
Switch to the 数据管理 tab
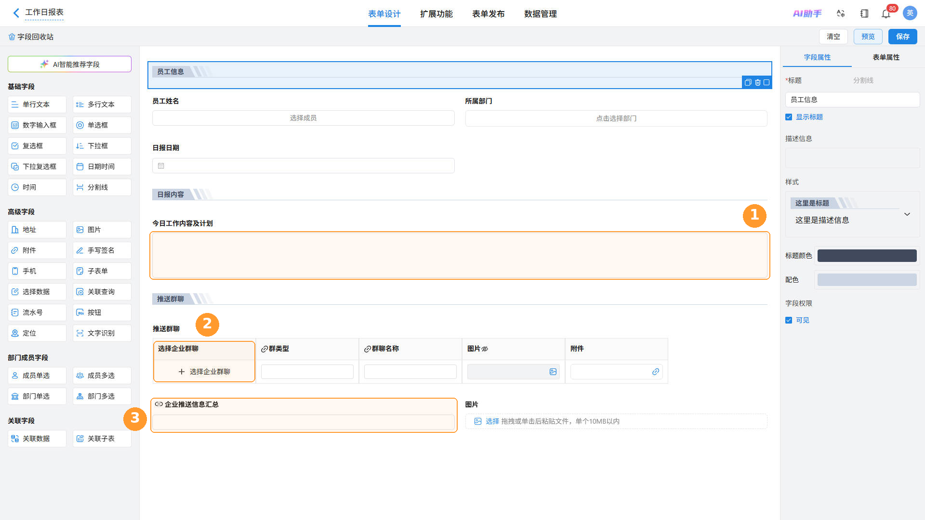[x=540, y=14]
